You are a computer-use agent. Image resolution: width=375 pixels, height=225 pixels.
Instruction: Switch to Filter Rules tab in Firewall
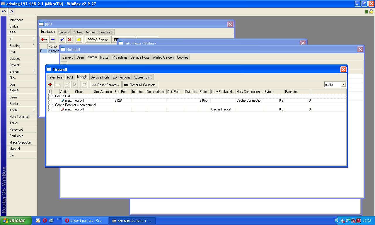coord(56,77)
